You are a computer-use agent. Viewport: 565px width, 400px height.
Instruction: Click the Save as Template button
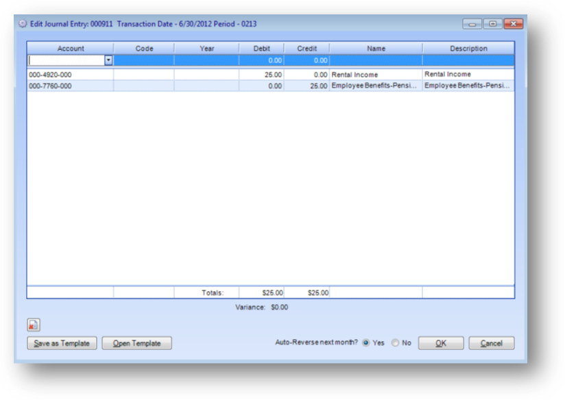[62, 343]
